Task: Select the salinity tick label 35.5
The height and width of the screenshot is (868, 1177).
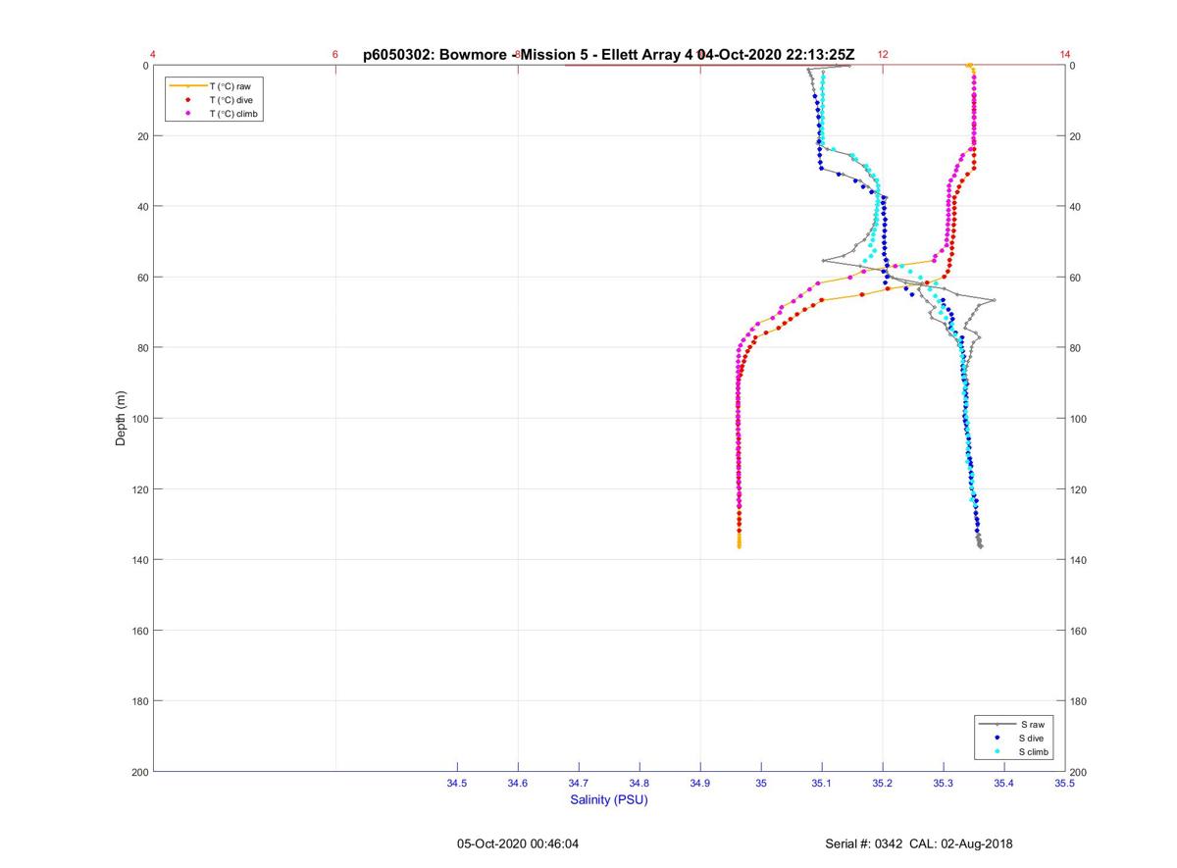Action: [1064, 783]
